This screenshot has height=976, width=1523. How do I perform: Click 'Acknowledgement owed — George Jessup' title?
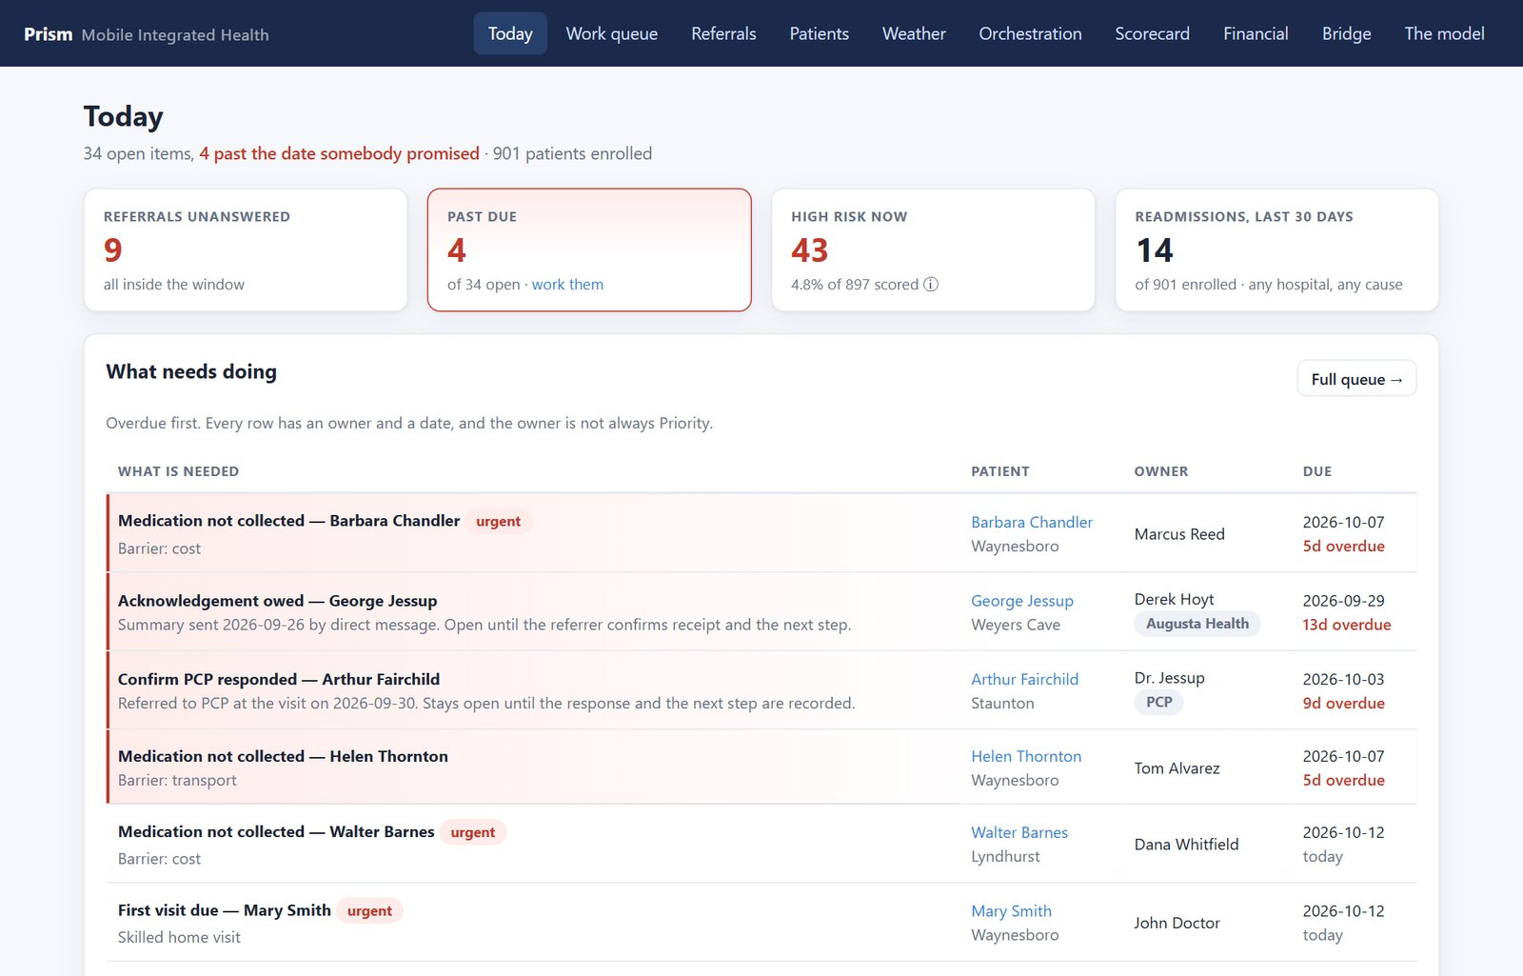coord(278,601)
